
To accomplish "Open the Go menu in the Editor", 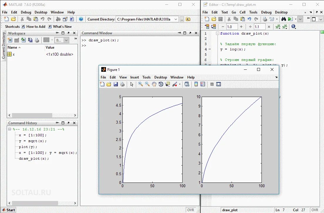I will pos(234,12).
